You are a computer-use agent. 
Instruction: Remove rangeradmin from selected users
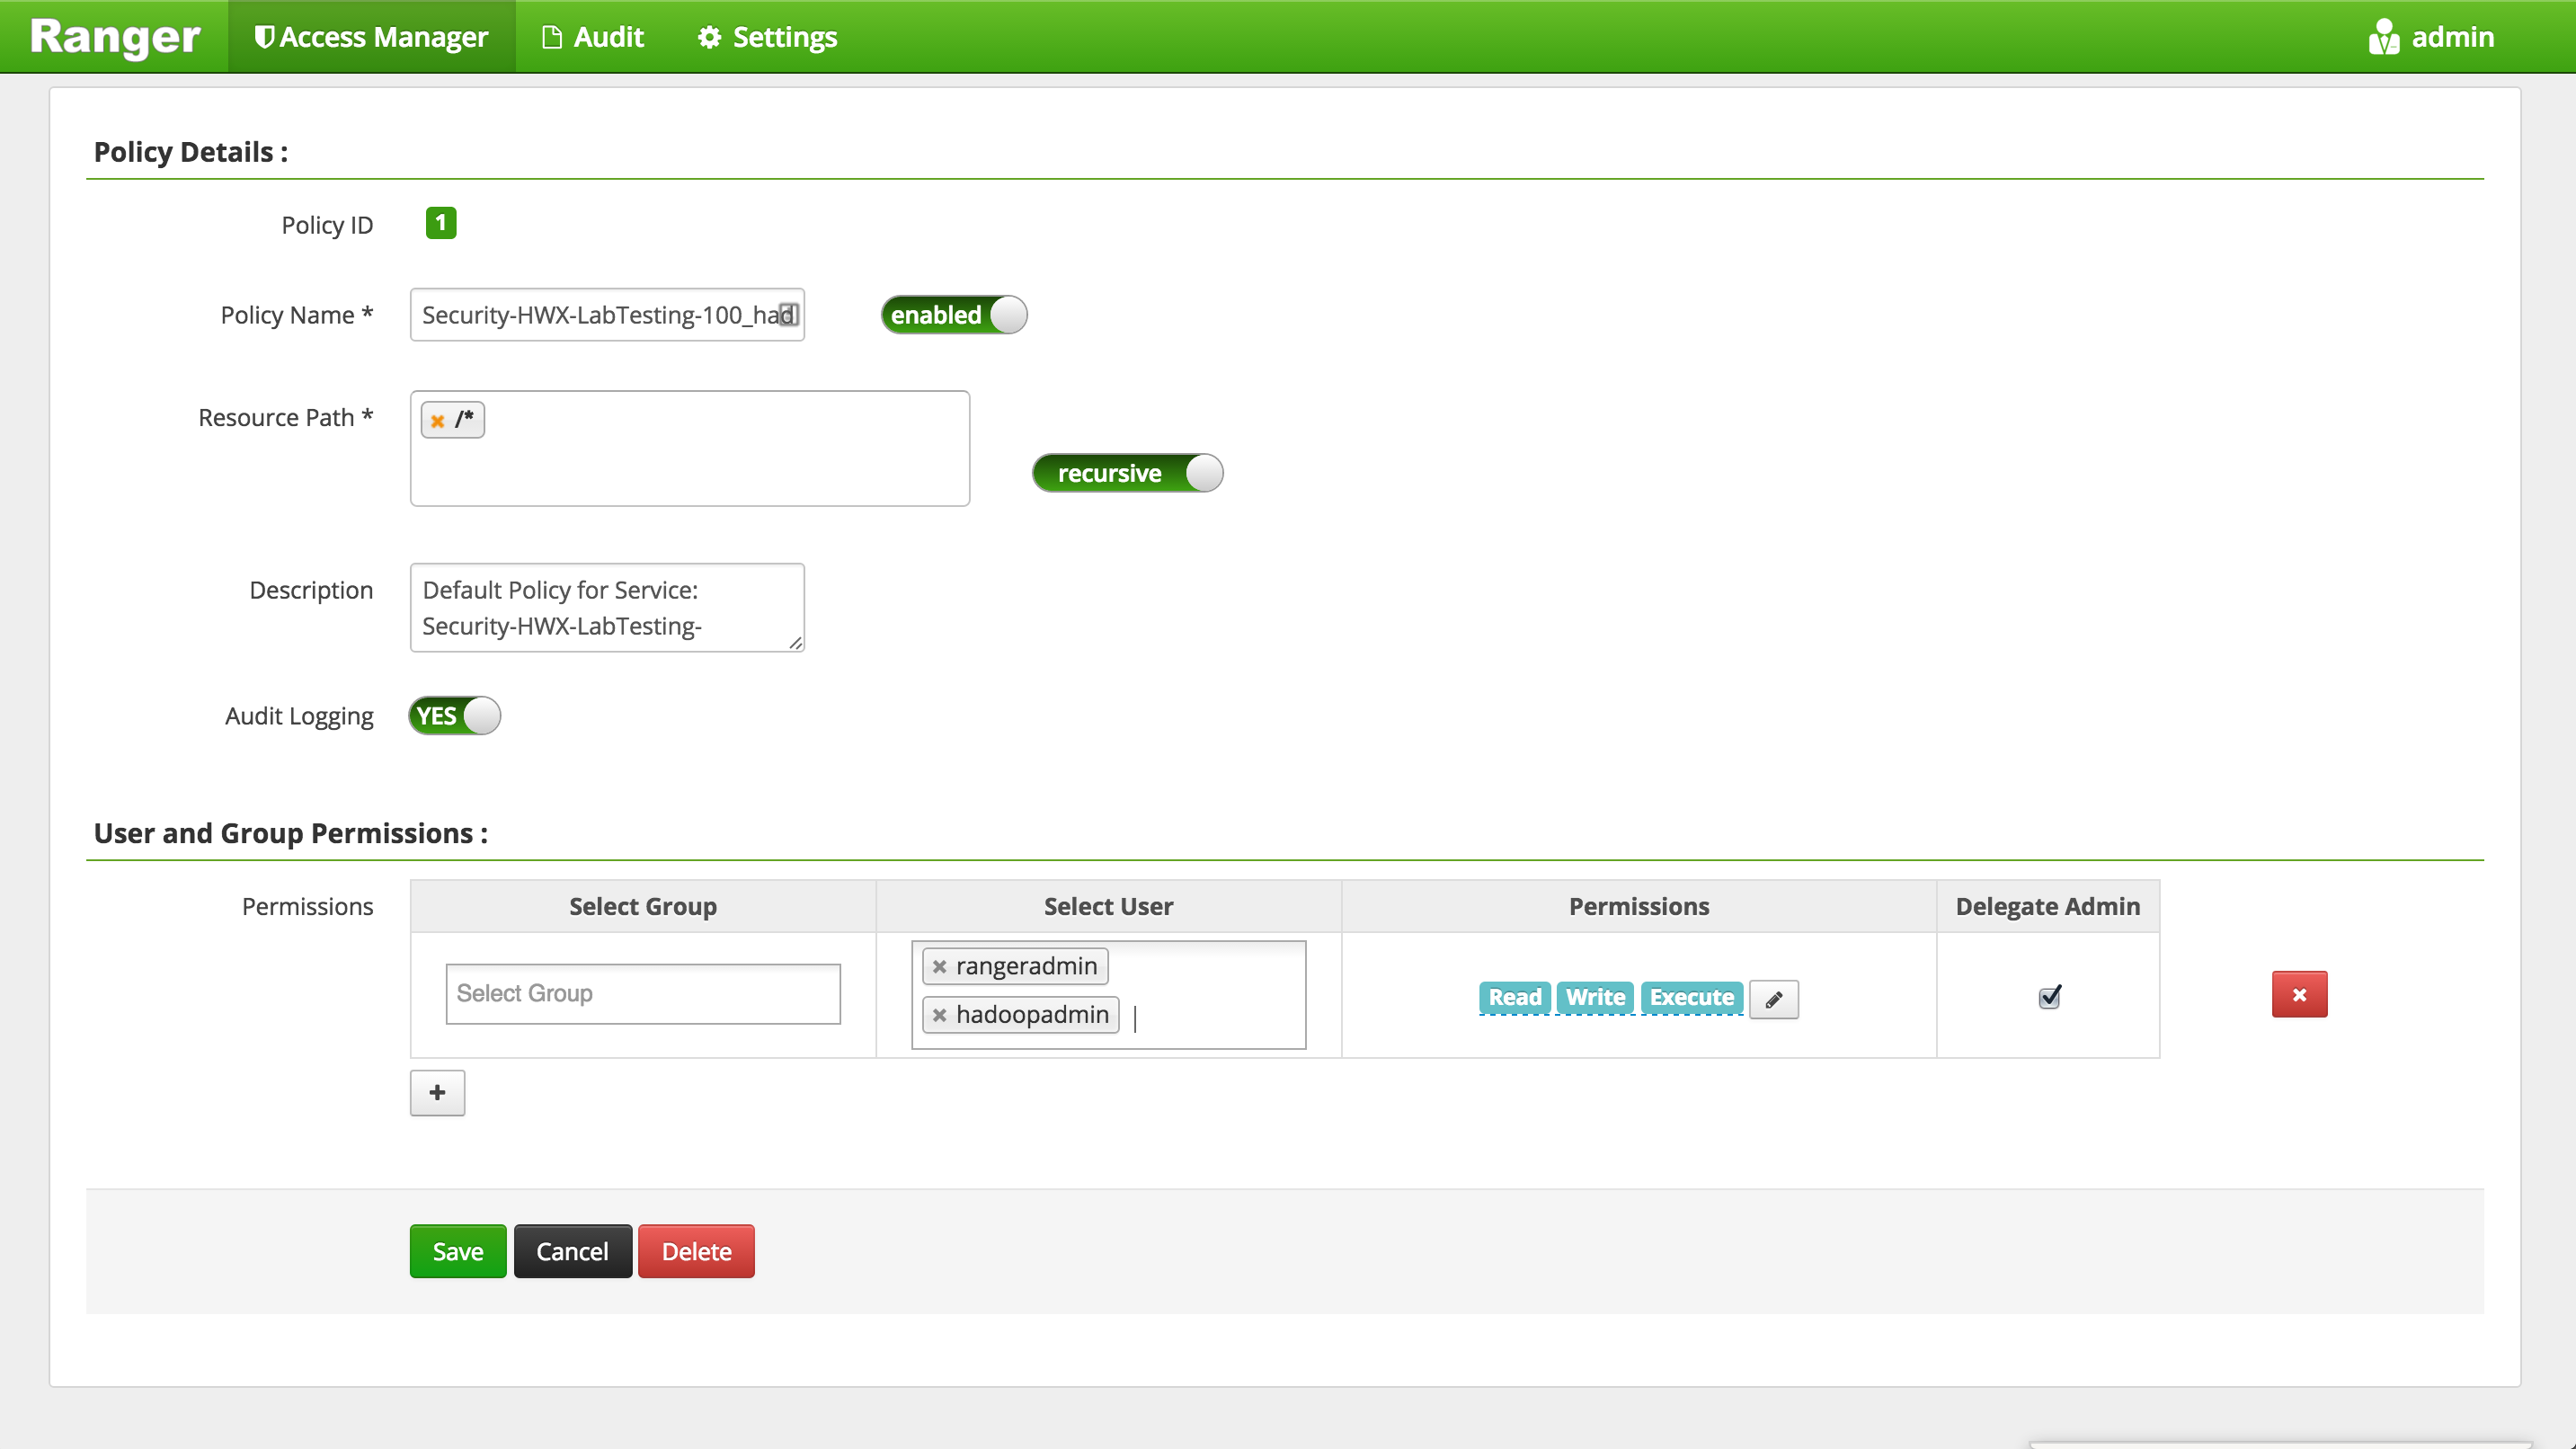tap(939, 967)
